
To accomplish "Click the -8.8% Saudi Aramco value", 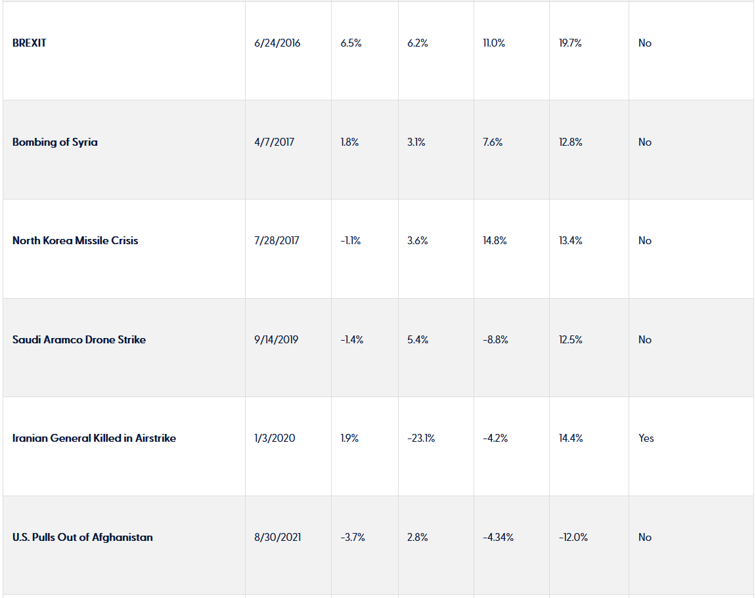I will pyautogui.click(x=495, y=340).
